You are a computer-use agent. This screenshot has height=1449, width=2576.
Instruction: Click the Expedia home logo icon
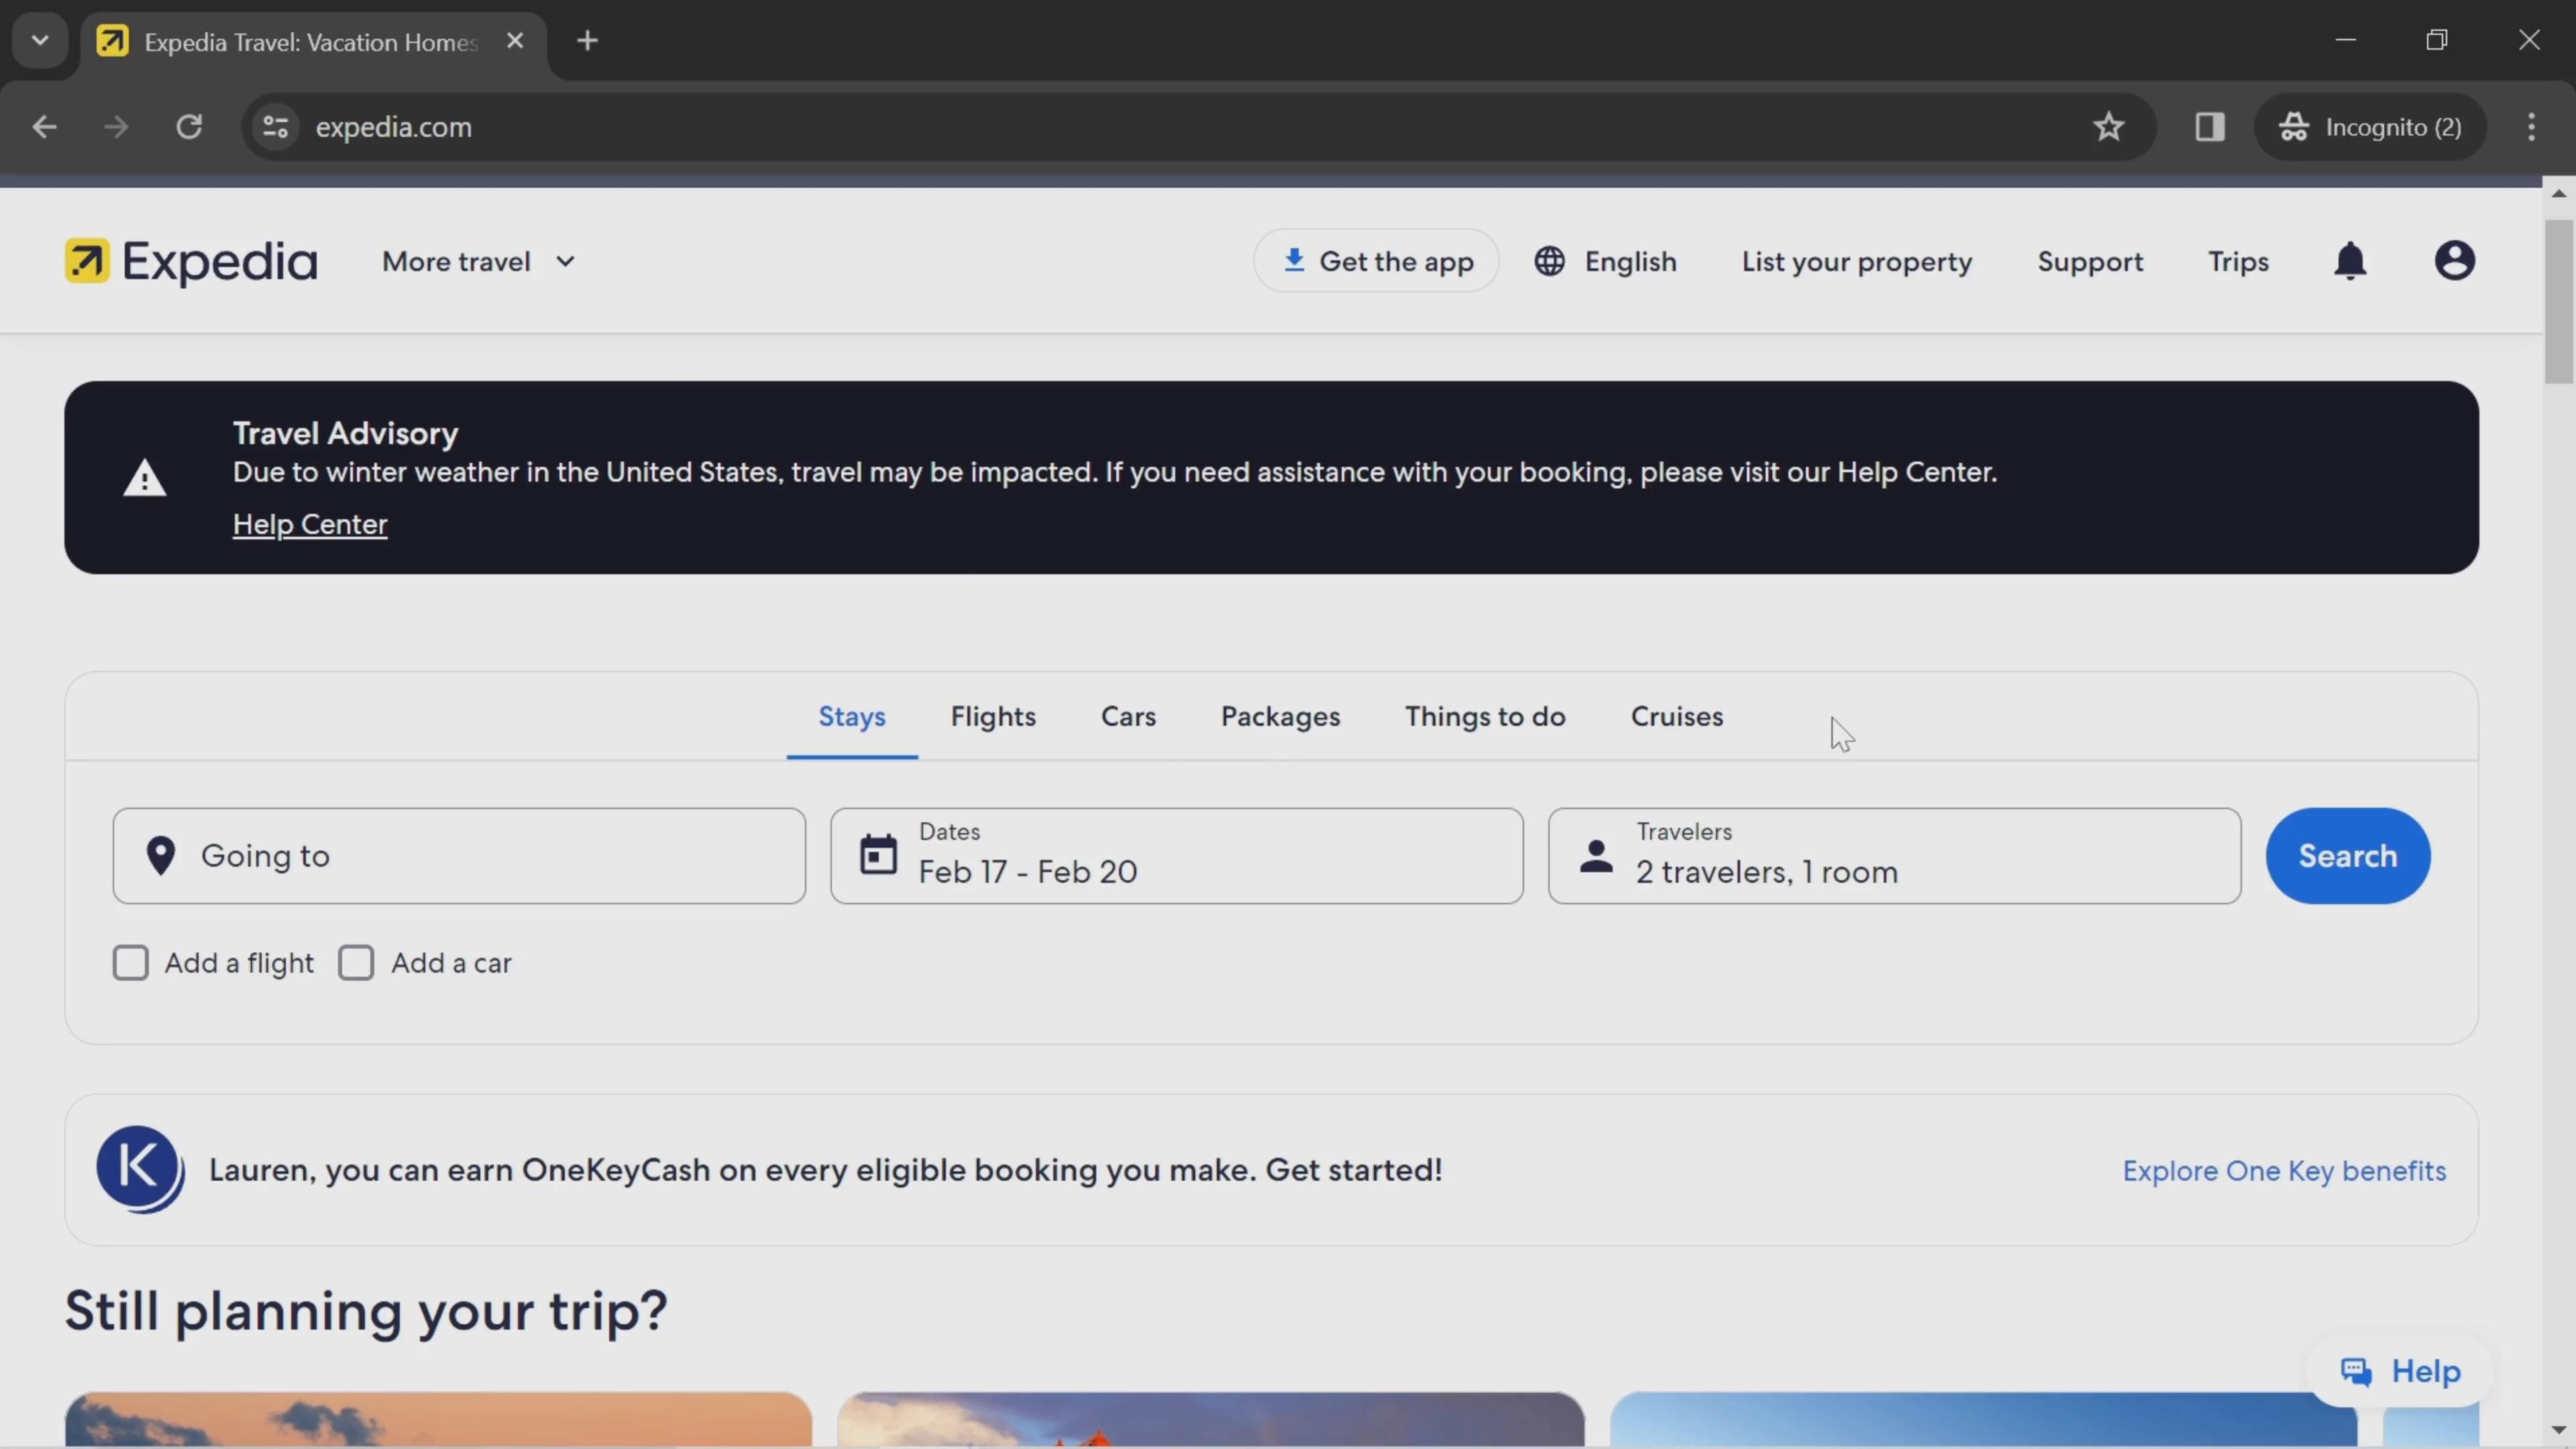point(85,260)
